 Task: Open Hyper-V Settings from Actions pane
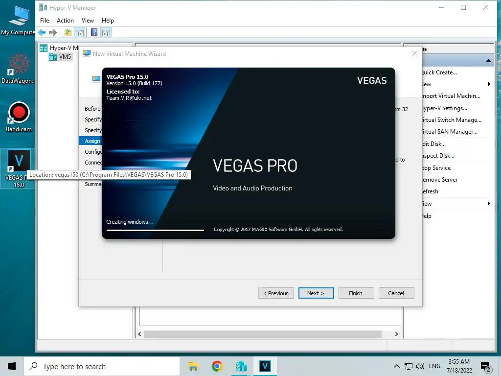click(x=444, y=108)
